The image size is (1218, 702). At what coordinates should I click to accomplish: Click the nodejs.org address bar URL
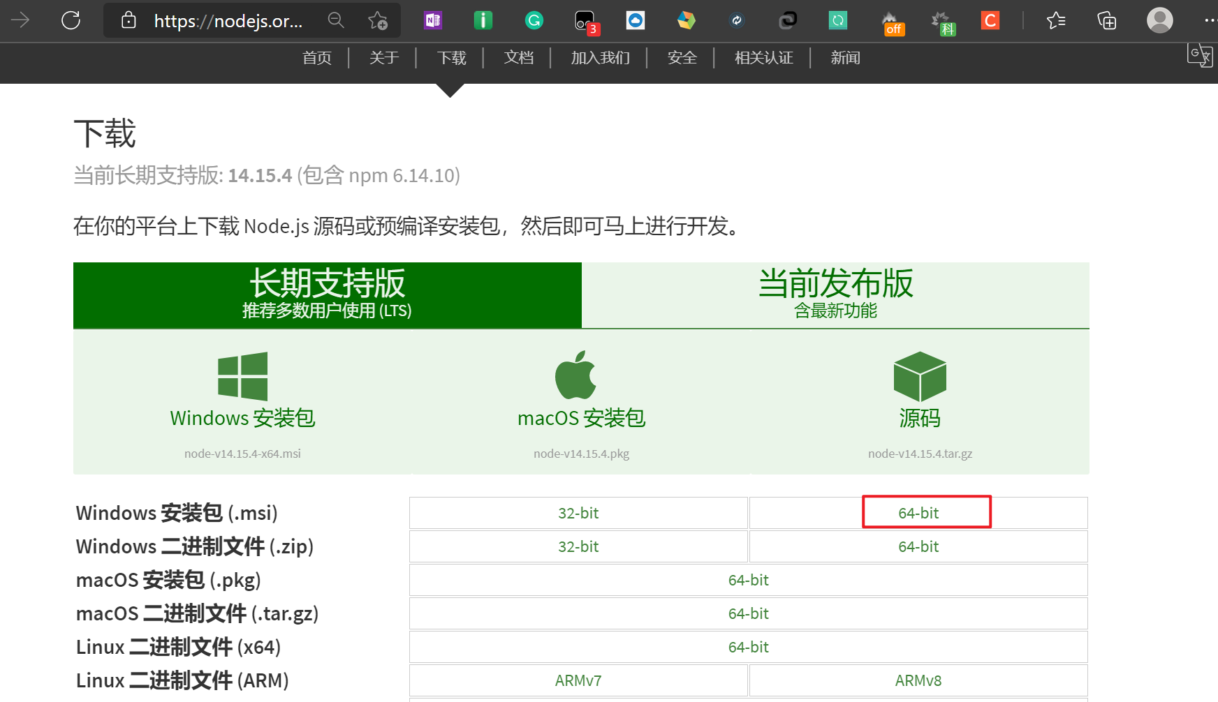click(228, 21)
